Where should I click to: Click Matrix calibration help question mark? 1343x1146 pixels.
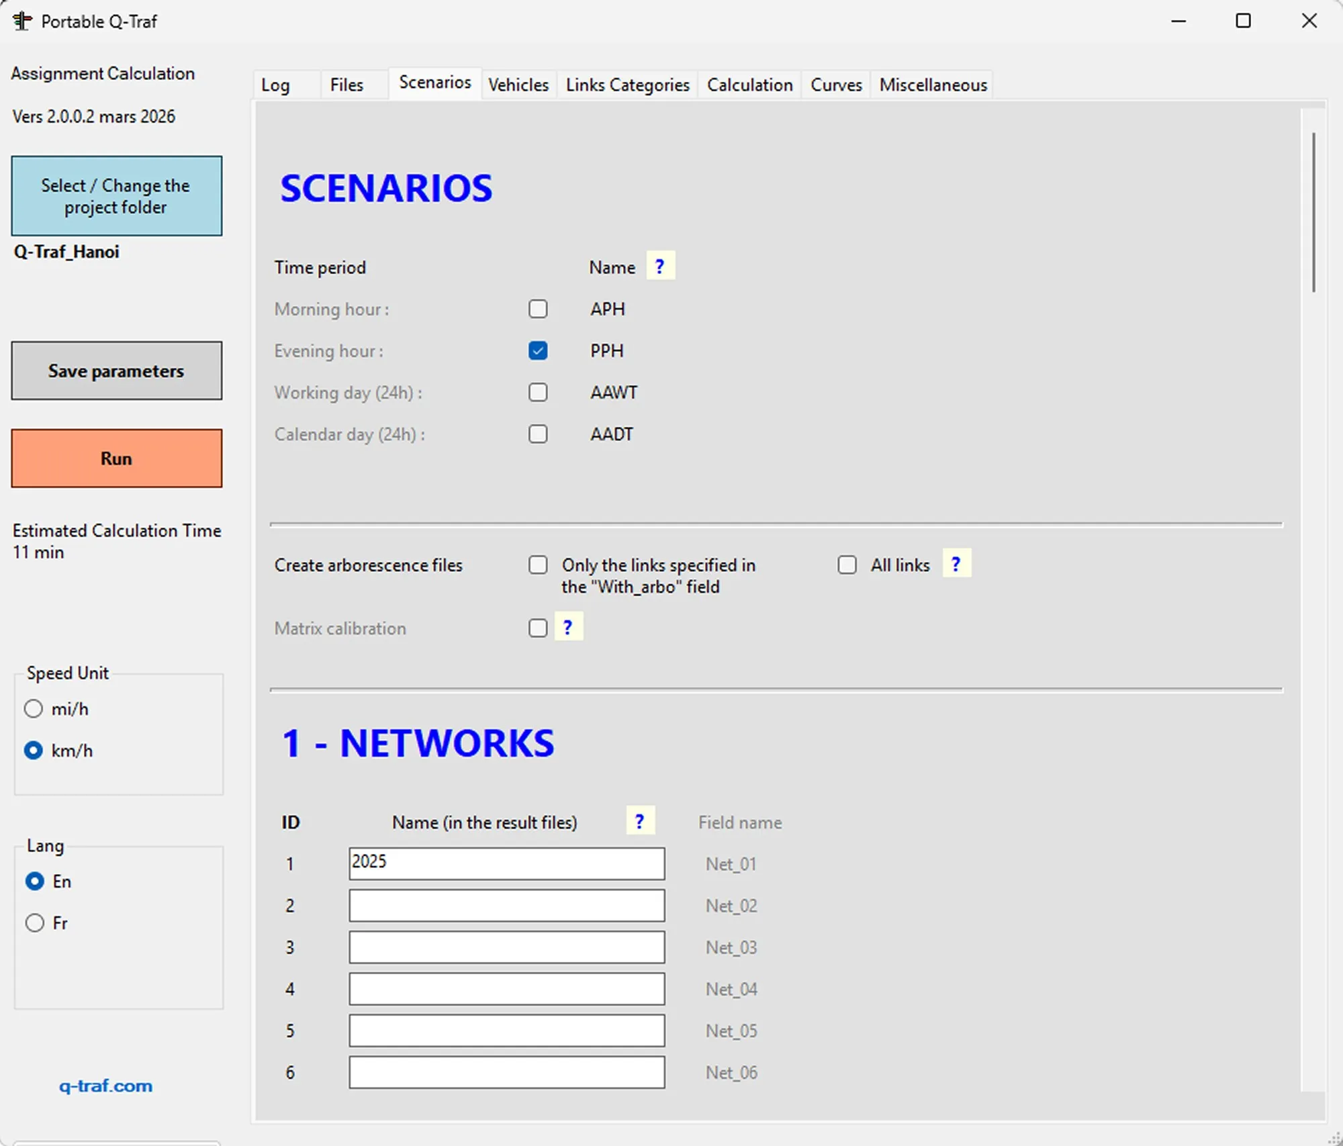(x=567, y=627)
